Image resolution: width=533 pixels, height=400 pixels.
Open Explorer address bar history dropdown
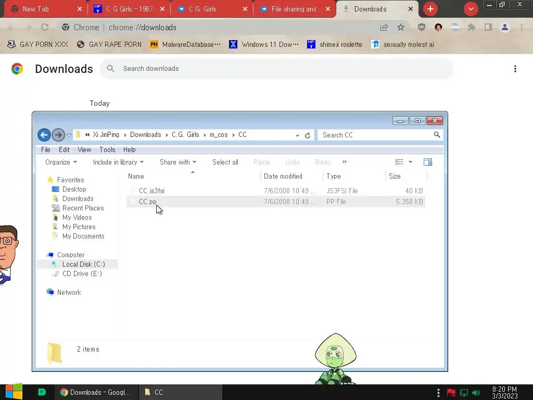(297, 135)
